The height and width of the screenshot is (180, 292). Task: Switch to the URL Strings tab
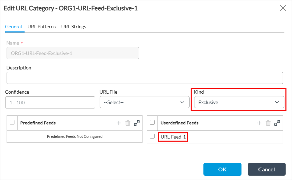74,27
